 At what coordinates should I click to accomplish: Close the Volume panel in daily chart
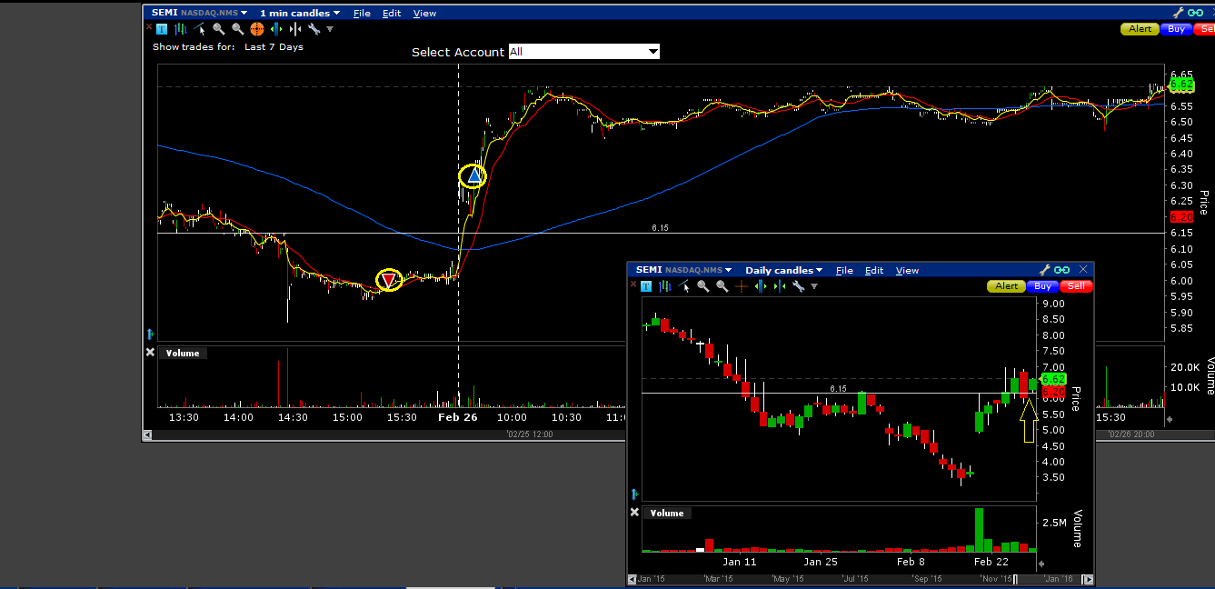point(634,513)
